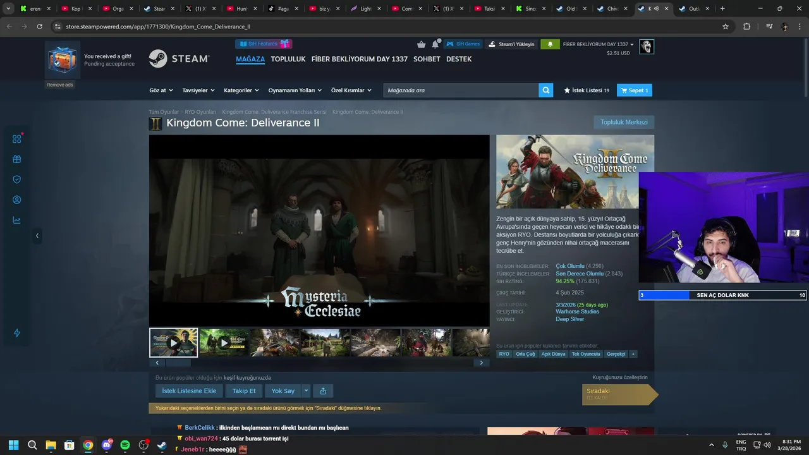
Task: Click the Orta Çağ tag
Action: coord(525,354)
